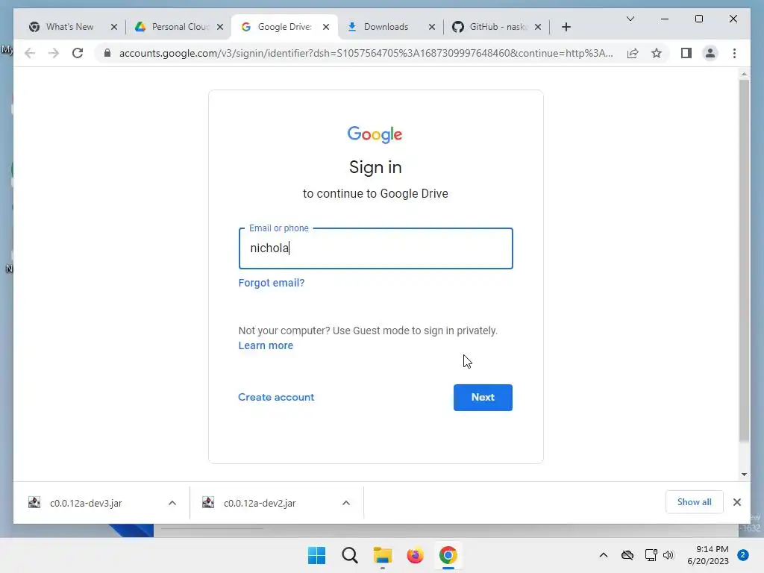The image size is (764, 573).
Task: Click the address bar URL
Action: [366, 53]
